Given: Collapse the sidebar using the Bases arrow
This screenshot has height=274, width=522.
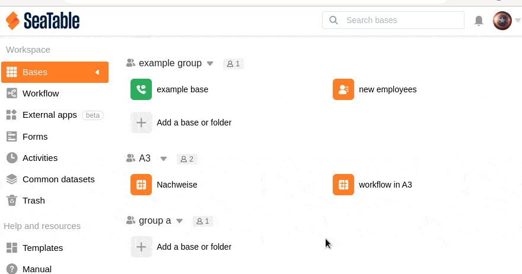Looking at the screenshot, I should pyautogui.click(x=97, y=72).
